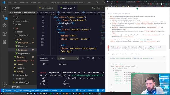Open notifications bell in status bar
The image size is (170, 95).
(x=103, y=91)
